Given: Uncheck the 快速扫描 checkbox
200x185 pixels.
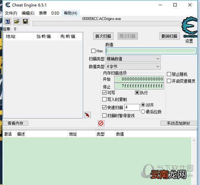Looking at the screenshot, I should pyautogui.click(x=104, y=107).
